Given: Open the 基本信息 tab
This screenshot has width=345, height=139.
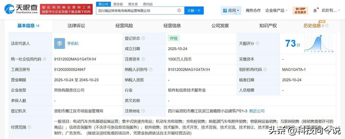Looking at the screenshot, I should [x=28, y=26].
